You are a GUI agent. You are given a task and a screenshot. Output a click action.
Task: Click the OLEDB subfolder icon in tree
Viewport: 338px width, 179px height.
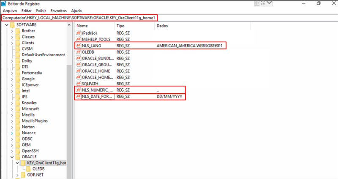[28, 169]
